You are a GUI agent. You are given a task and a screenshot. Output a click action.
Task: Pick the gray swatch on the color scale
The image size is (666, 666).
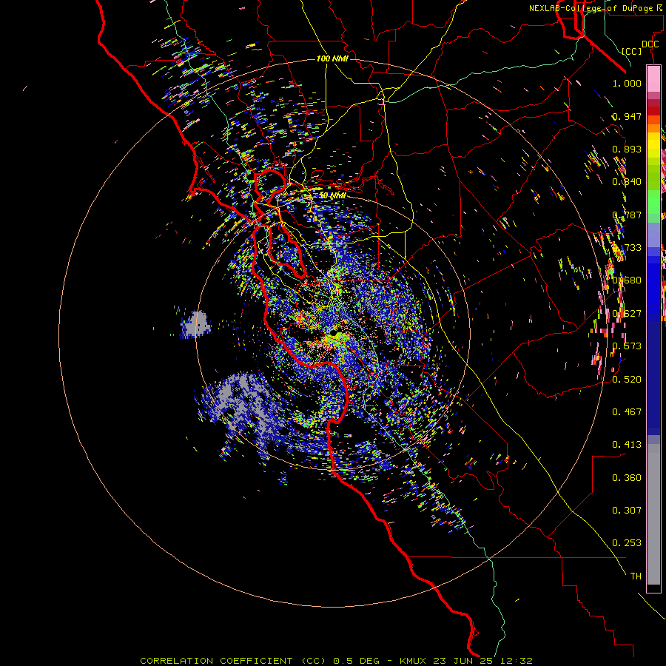(653, 514)
